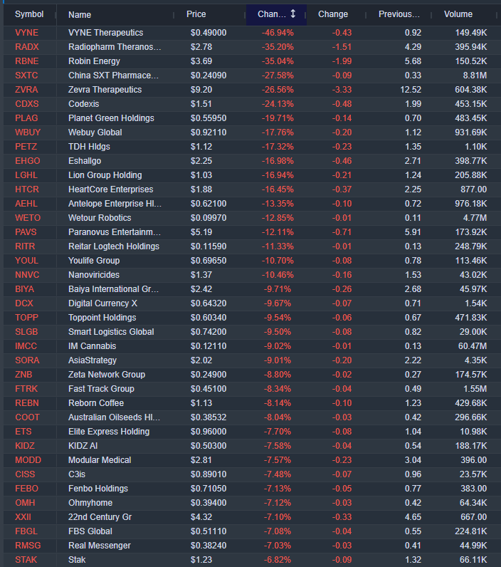The width and height of the screenshot is (501, 567).
Task: Click the -35.04% change percent cell
Action: coord(278,61)
